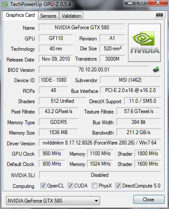Viewport: 169px width, 209px height.
Task: Click the BIOS save chip icon
Action: (156, 70)
